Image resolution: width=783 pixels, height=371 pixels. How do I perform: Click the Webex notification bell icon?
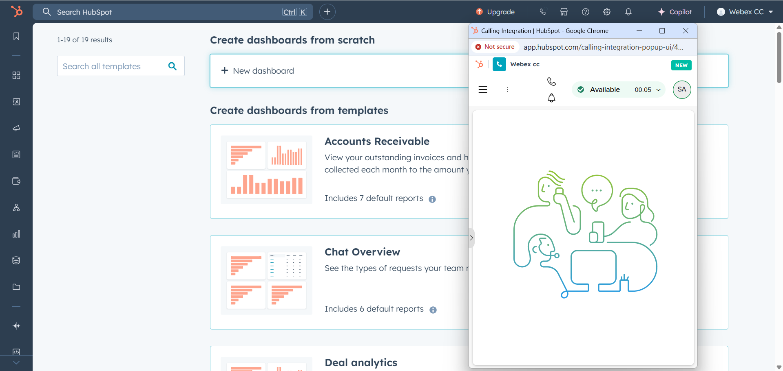point(551,98)
